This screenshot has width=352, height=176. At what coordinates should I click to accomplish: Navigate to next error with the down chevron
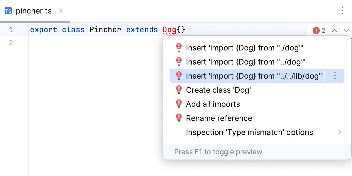pos(347,30)
